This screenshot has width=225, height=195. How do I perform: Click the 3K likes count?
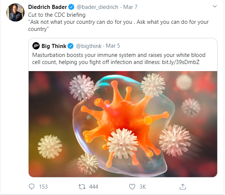coord(143,187)
